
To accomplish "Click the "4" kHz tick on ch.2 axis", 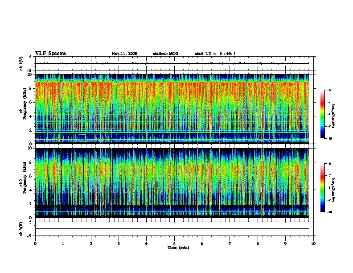I will [31, 190].
